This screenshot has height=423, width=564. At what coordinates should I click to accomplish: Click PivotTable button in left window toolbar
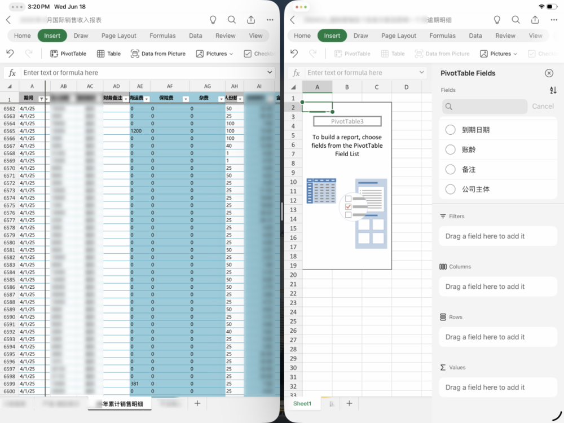pyautogui.click(x=68, y=54)
